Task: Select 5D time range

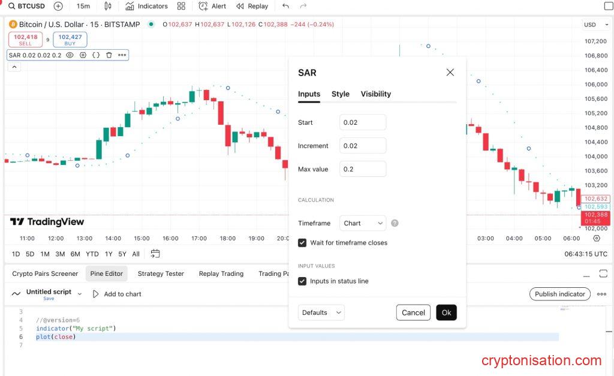Action: (30, 254)
